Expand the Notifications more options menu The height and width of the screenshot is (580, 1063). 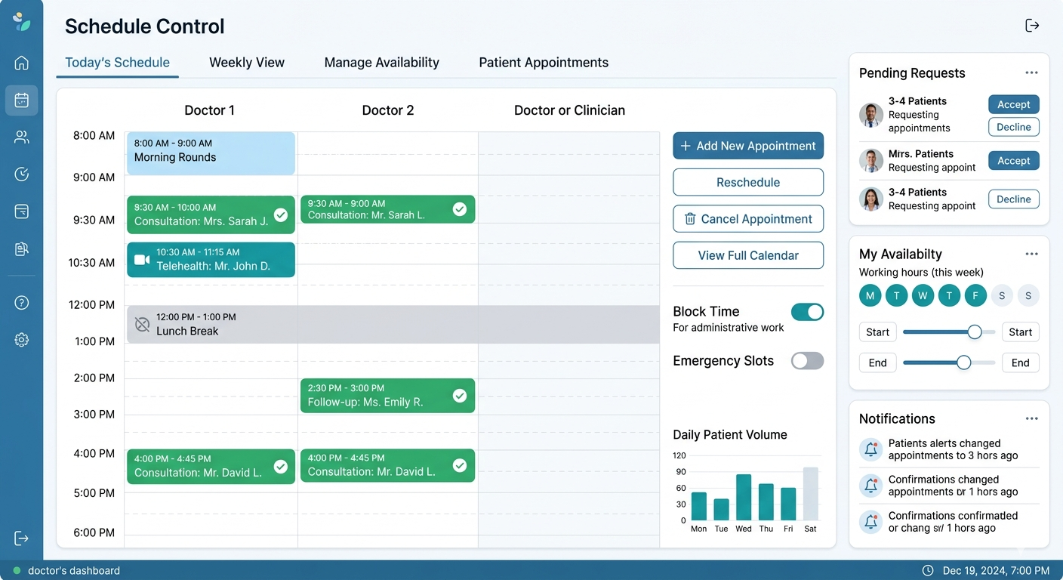(x=1031, y=418)
